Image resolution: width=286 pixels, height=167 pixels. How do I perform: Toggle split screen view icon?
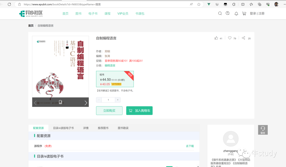pyautogui.click(x=243, y=5)
